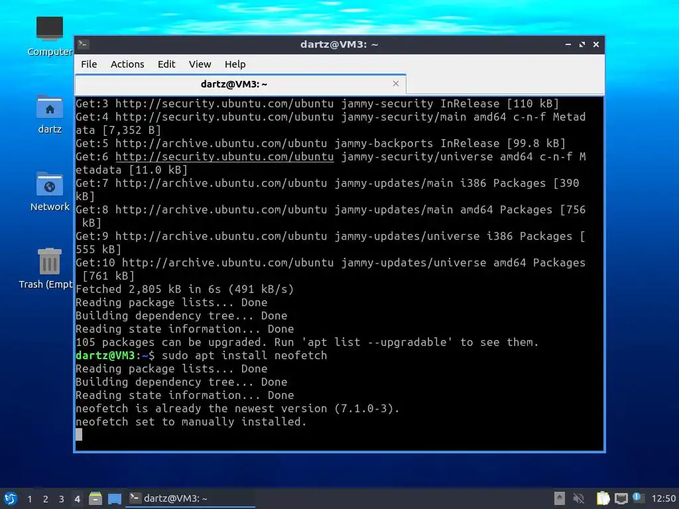Click the Get:10 jammy-updates/universe amd64 line

[x=330, y=269]
